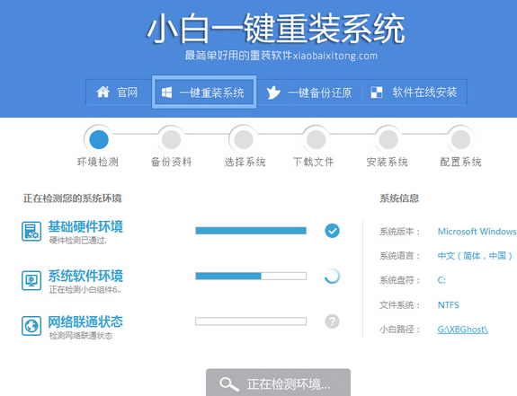Click the 硬件检测已通过 status text
This screenshot has width=517, height=396.
point(78,241)
